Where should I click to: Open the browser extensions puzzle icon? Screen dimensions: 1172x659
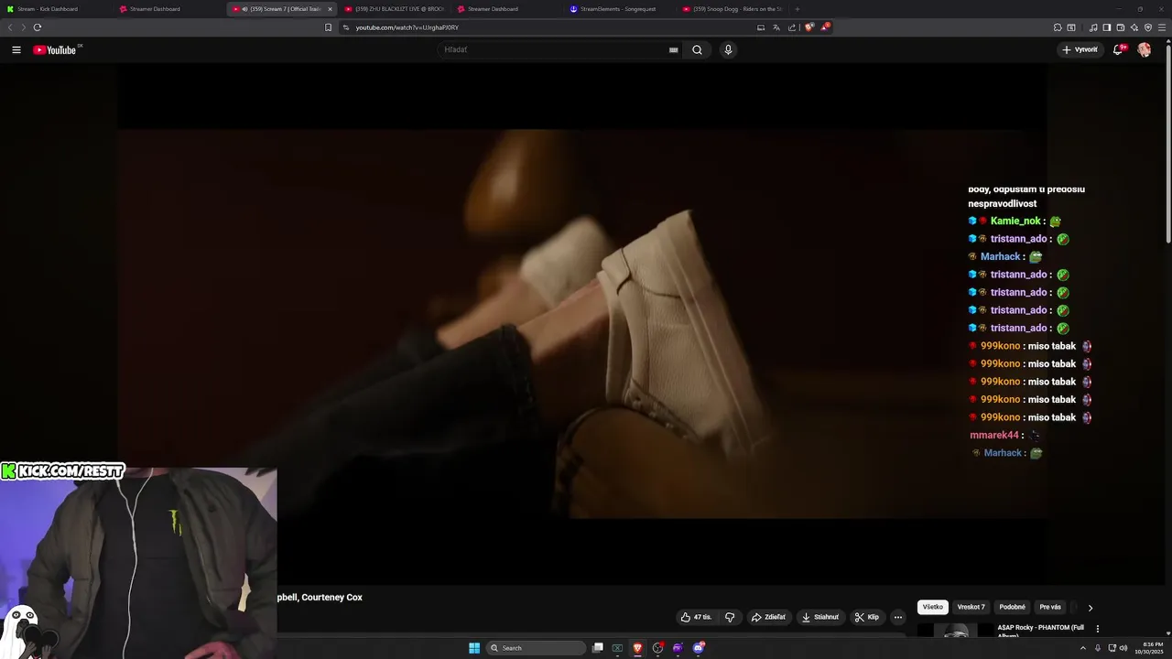[1058, 27]
